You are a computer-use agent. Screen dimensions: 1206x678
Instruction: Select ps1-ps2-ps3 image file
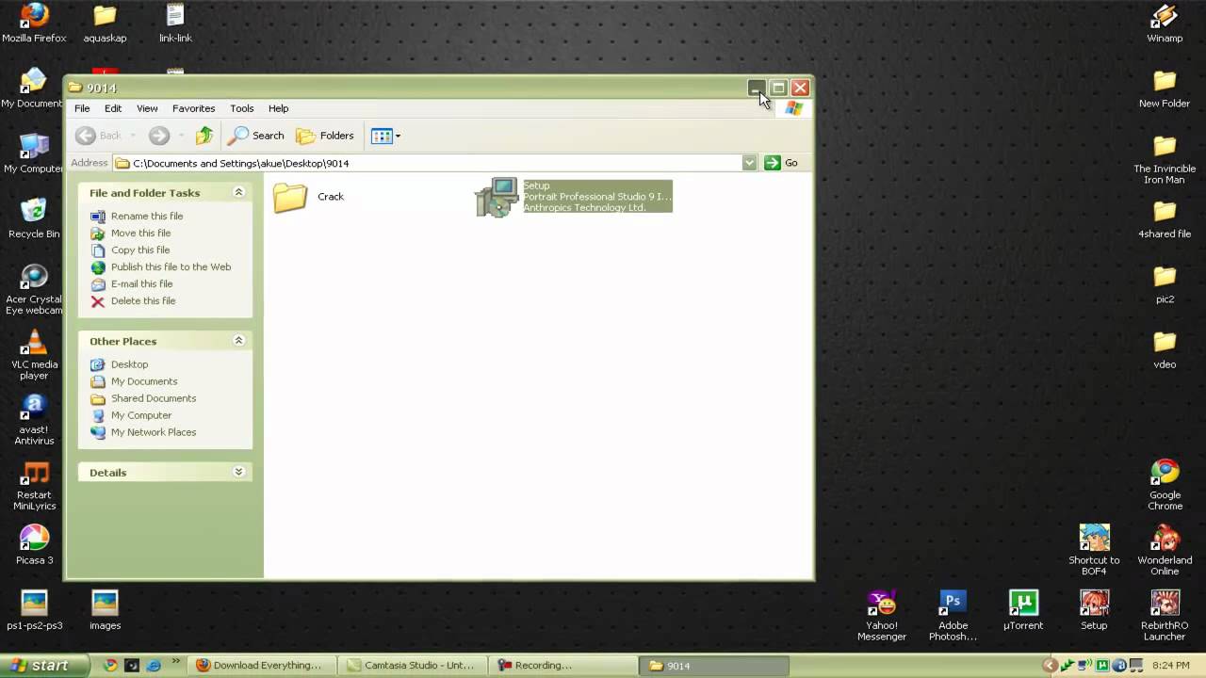click(34, 610)
